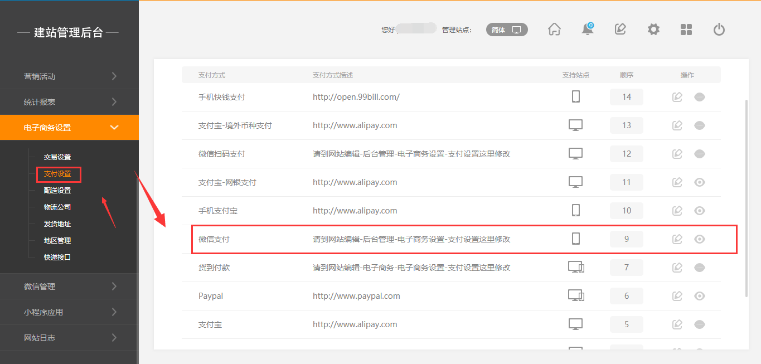This screenshot has height=364, width=761.
Task: Open the four-square grid apps icon
Action: tap(686, 30)
